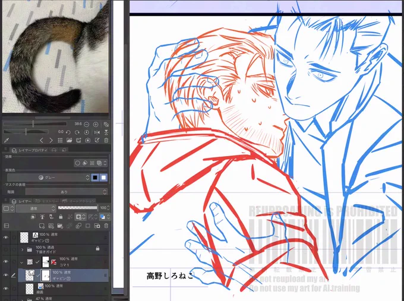Open the second tab beside レイヤープロパティ
Screen dimensions: 404x301
[54, 150]
